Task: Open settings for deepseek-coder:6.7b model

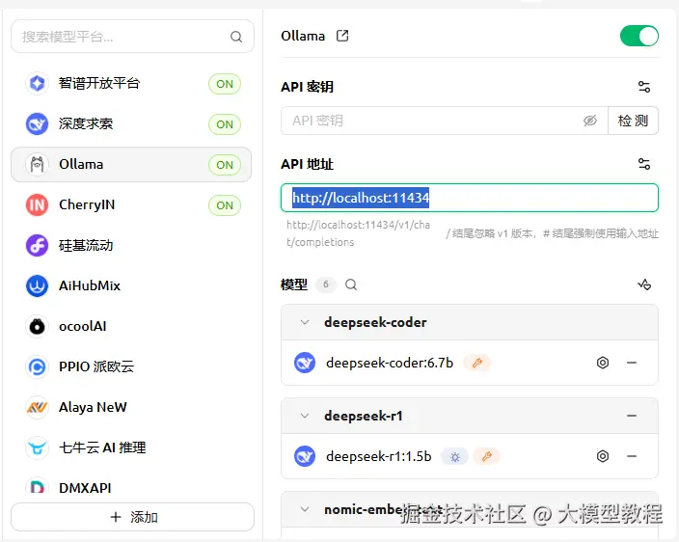Action: click(x=603, y=363)
